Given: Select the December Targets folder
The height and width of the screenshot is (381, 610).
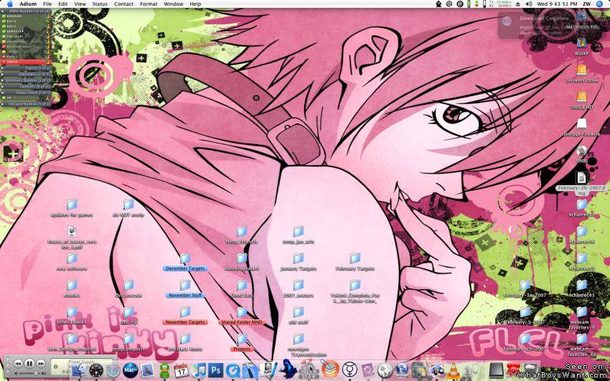Looking at the screenshot, I should tap(185, 262).
